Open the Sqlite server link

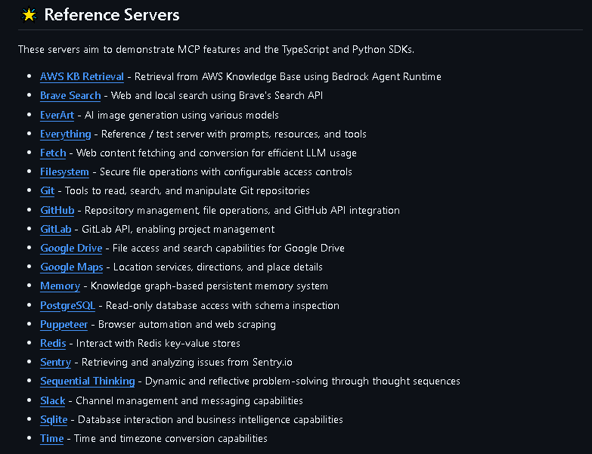pyautogui.click(x=54, y=419)
